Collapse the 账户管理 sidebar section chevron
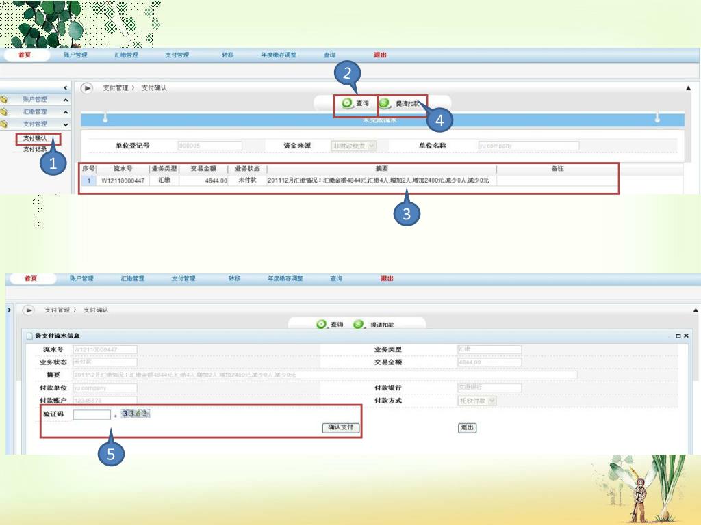701x525 pixels. tap(66, 100)
